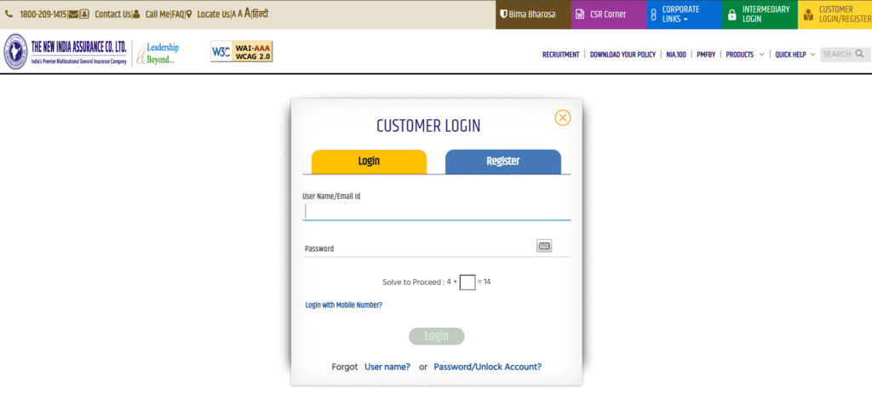Switch to the Register tab
Image resolution: width=872 pixels, height=399 pixels.
[x=502, y=162]
